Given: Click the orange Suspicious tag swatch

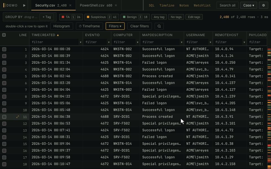Looking at the screenshot, I should pos(88,17).
